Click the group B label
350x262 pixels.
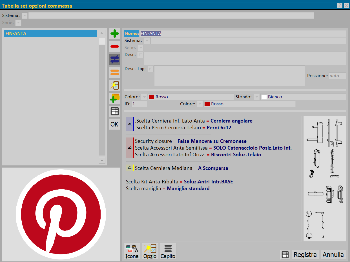tap(129, 148)
